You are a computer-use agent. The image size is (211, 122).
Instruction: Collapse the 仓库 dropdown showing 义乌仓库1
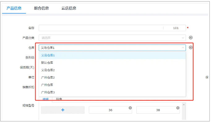(x=112, y=48)
